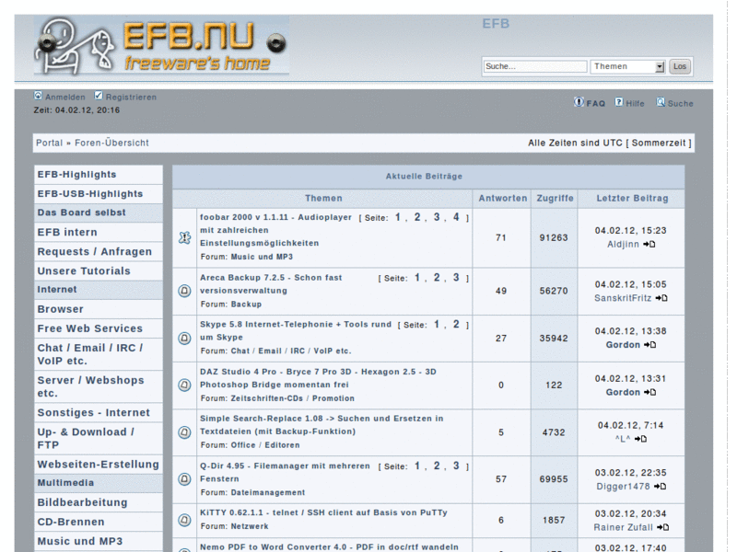This screenshot has width=737, height=552.
Task: Open KiTTY 0.62.1.1 telnet topic
Action: [323, 512]
